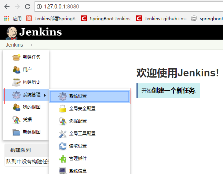Viewport: 223px width, 174px height.
Task: Click the reload icon for 读取设置
Action: 63,146
